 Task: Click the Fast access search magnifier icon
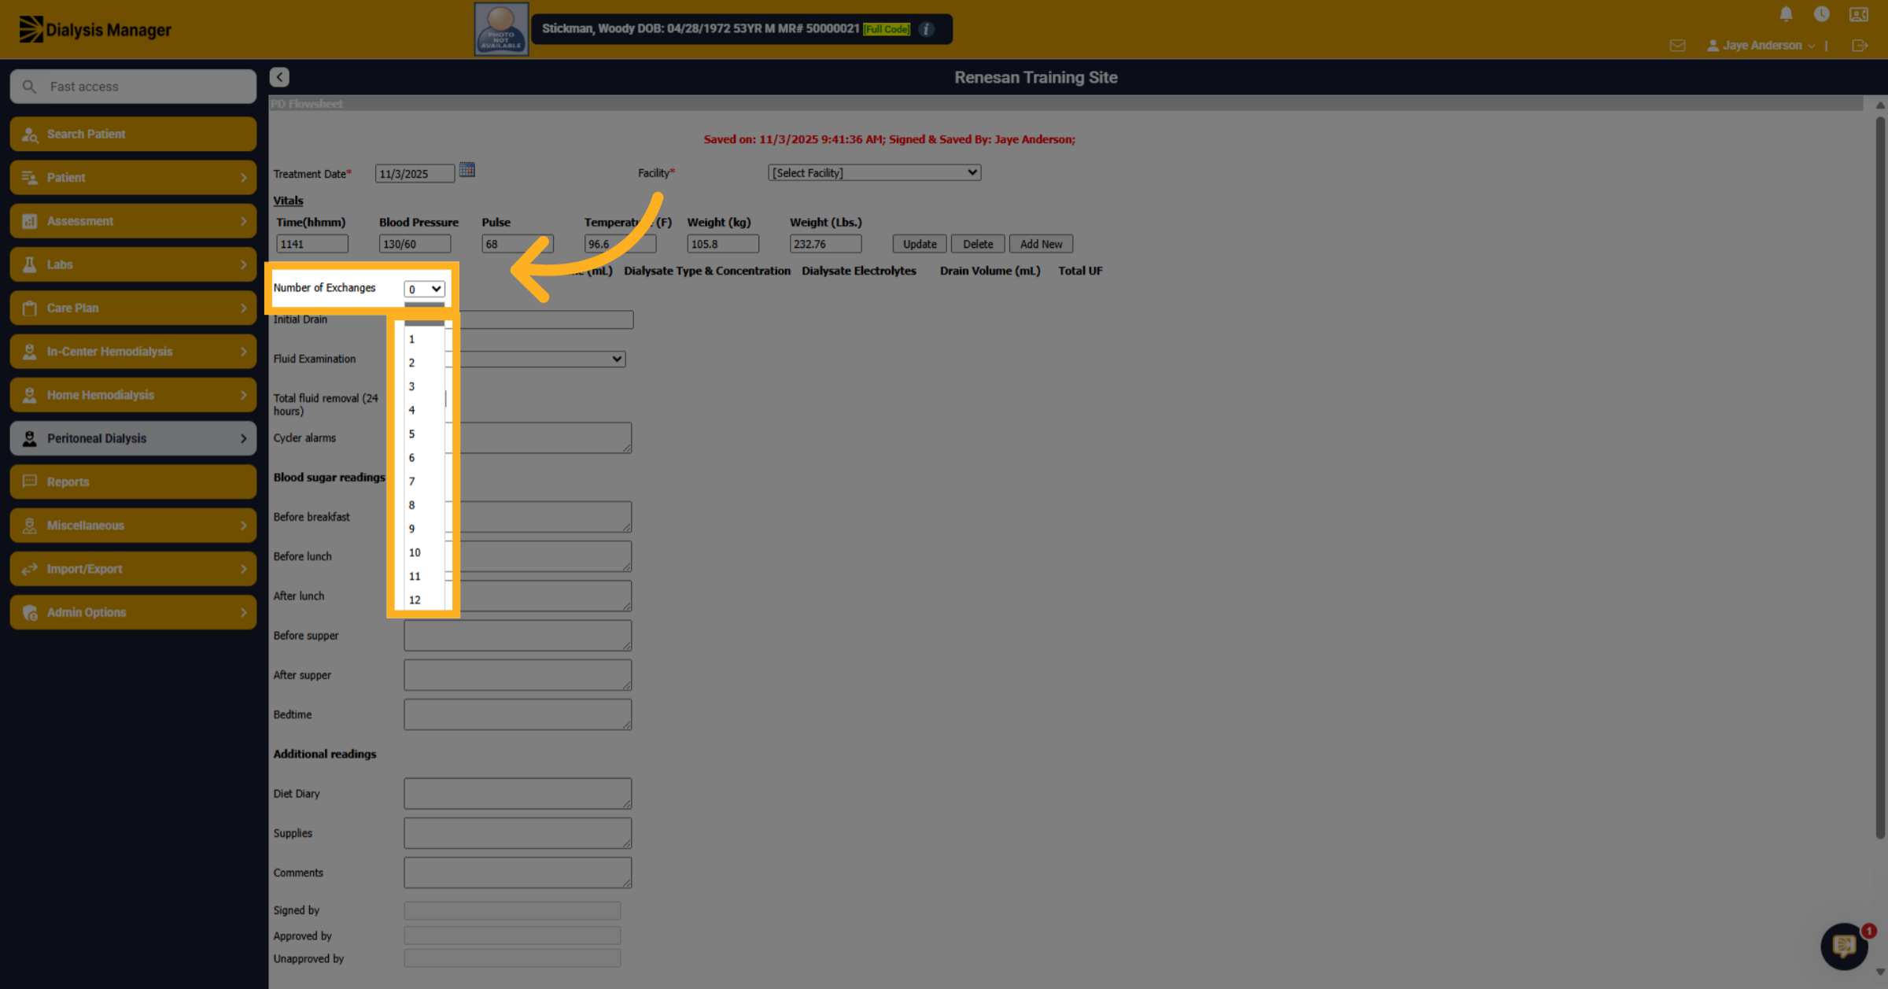(29, 87)
